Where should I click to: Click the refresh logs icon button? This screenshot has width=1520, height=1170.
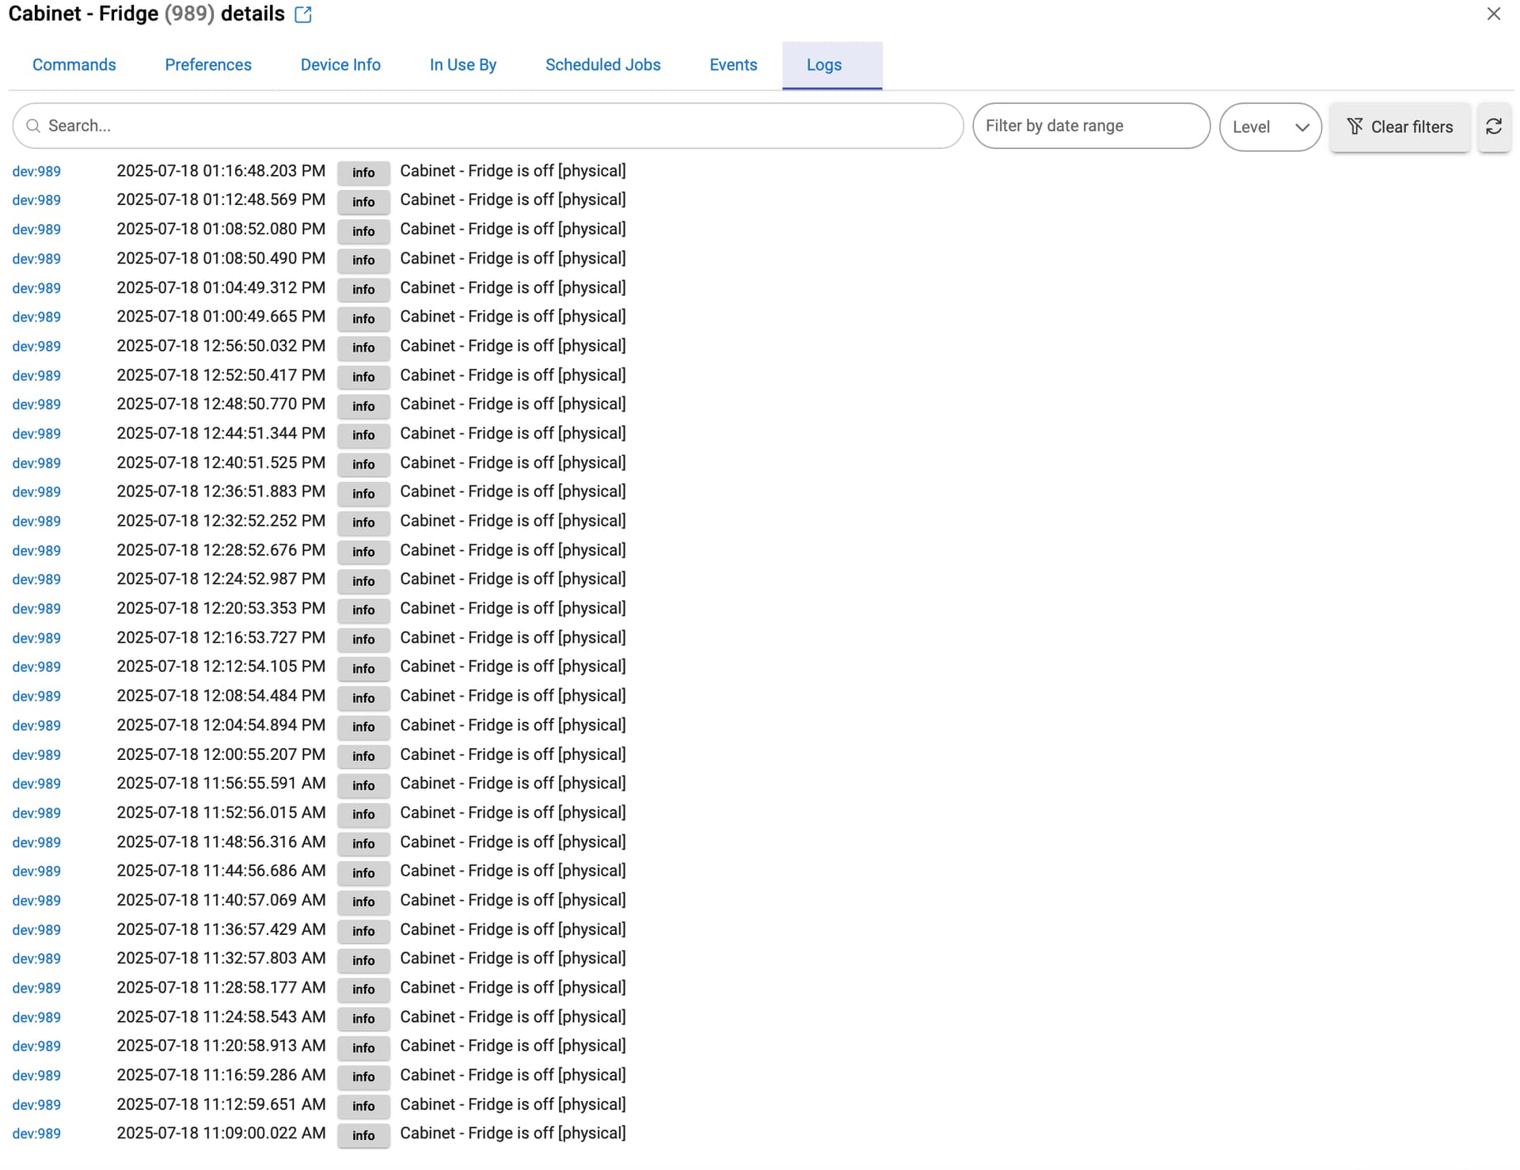coord(1494,127)
